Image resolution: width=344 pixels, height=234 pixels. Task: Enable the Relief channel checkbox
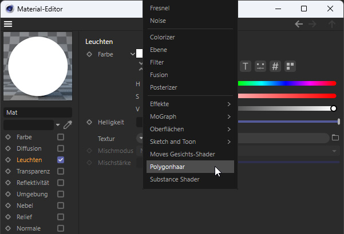(x=61, y=217)
